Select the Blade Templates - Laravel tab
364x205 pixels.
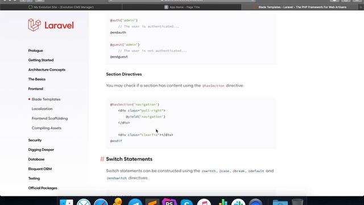pos(300,7)
